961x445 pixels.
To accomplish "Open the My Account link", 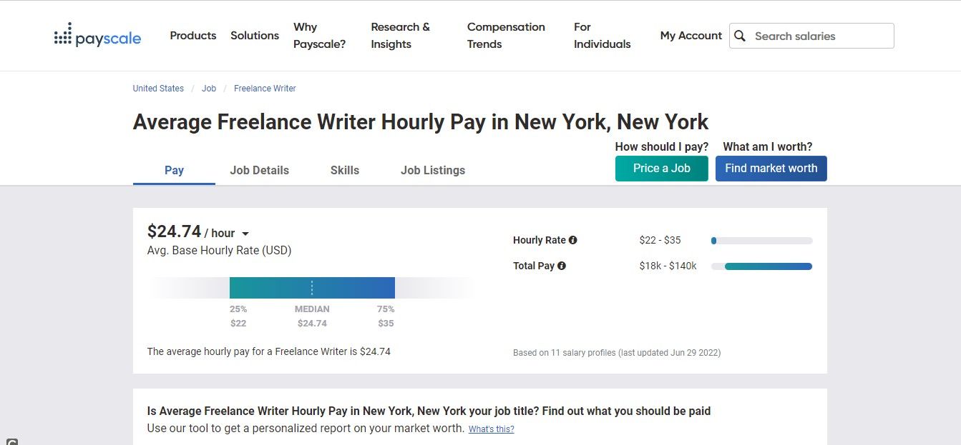I will tap(691, 36).
